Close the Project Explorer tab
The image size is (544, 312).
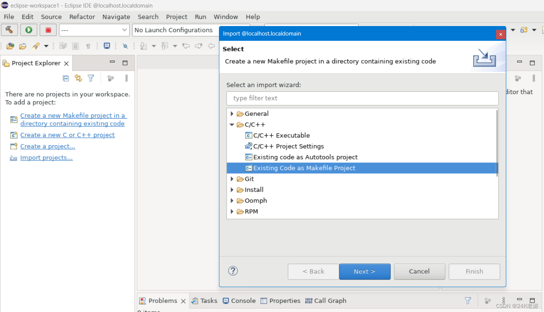(x=66, y=63)
